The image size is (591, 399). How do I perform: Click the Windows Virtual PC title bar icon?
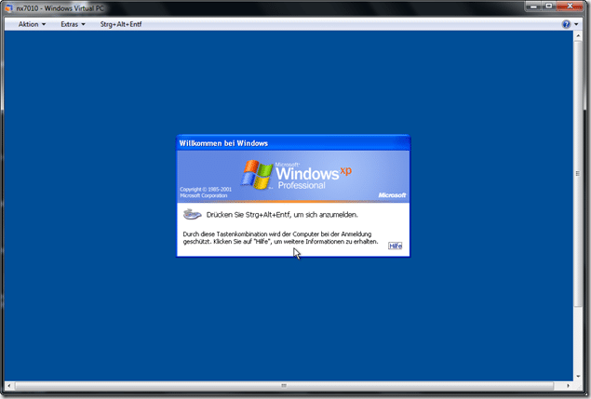(x=8, y=8)
